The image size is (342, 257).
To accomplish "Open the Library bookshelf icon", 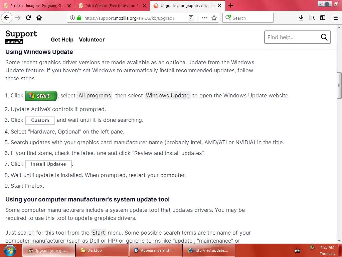I will [312, 18].
